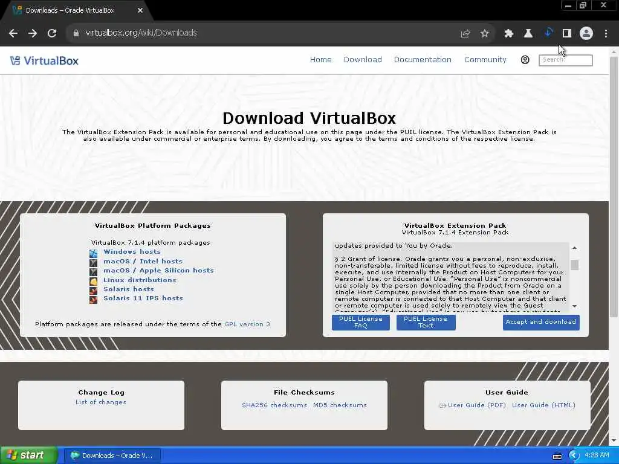Reload the page with refresh icon
The width and height of the screenshot is (619, 464).
pyautogui.click(x=52, y=33)
